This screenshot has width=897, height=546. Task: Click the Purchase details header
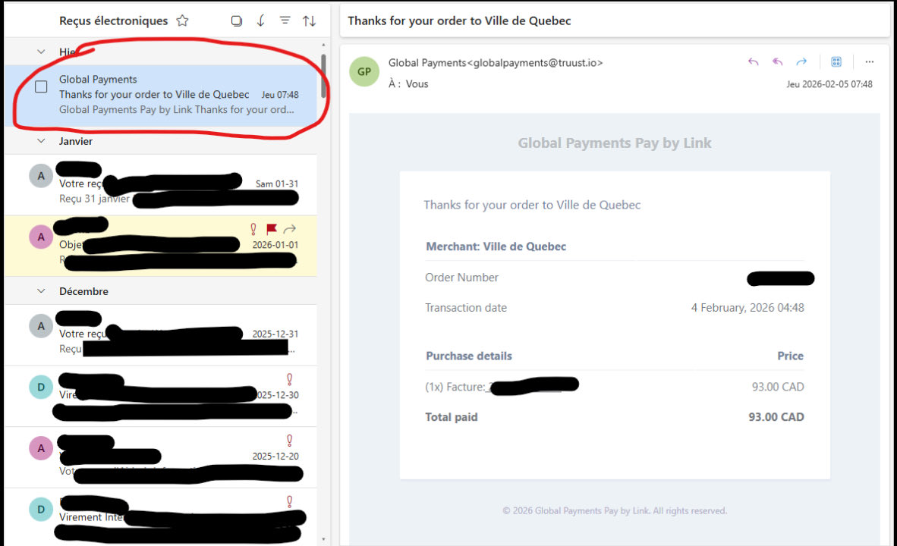point(469,356)
